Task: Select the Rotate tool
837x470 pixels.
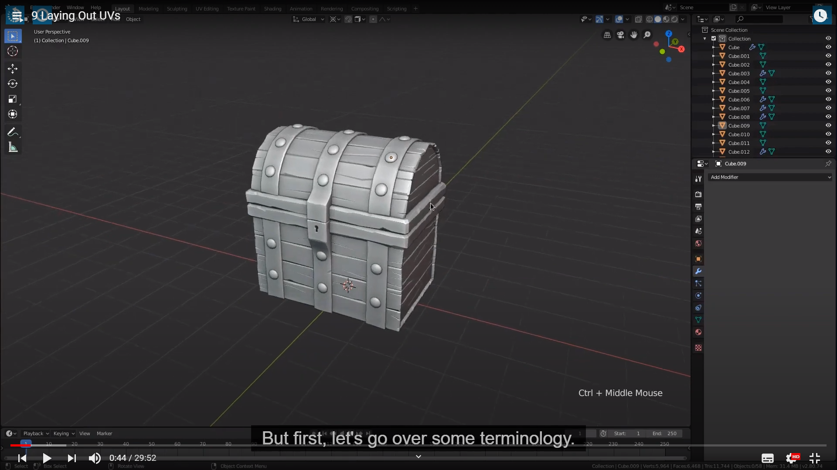Action: point(13,84)
